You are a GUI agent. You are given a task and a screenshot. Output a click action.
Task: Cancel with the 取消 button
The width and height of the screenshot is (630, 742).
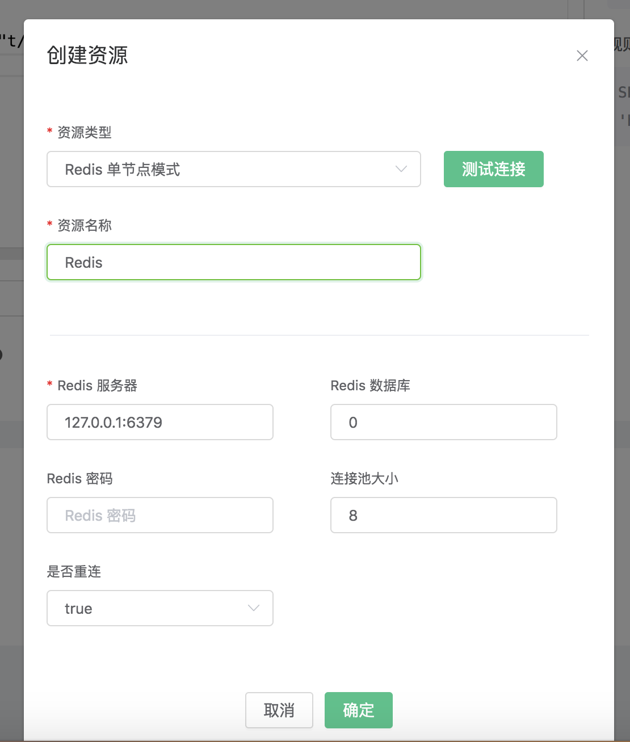coord(279,710)
